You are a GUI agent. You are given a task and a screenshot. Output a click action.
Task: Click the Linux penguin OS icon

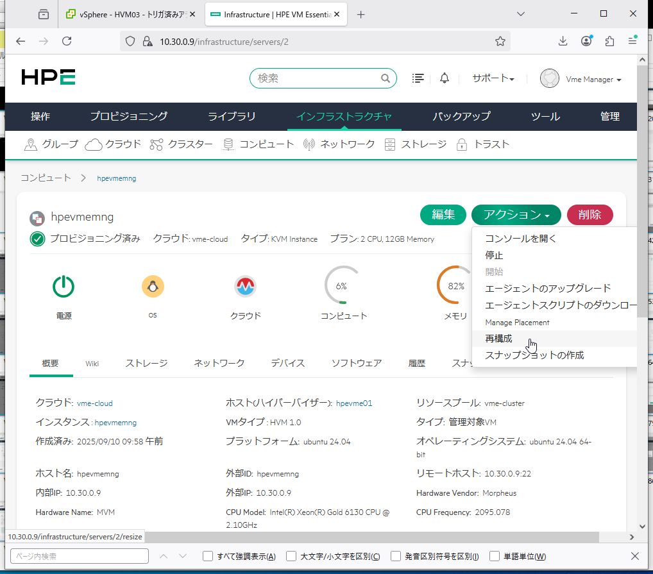153,286
